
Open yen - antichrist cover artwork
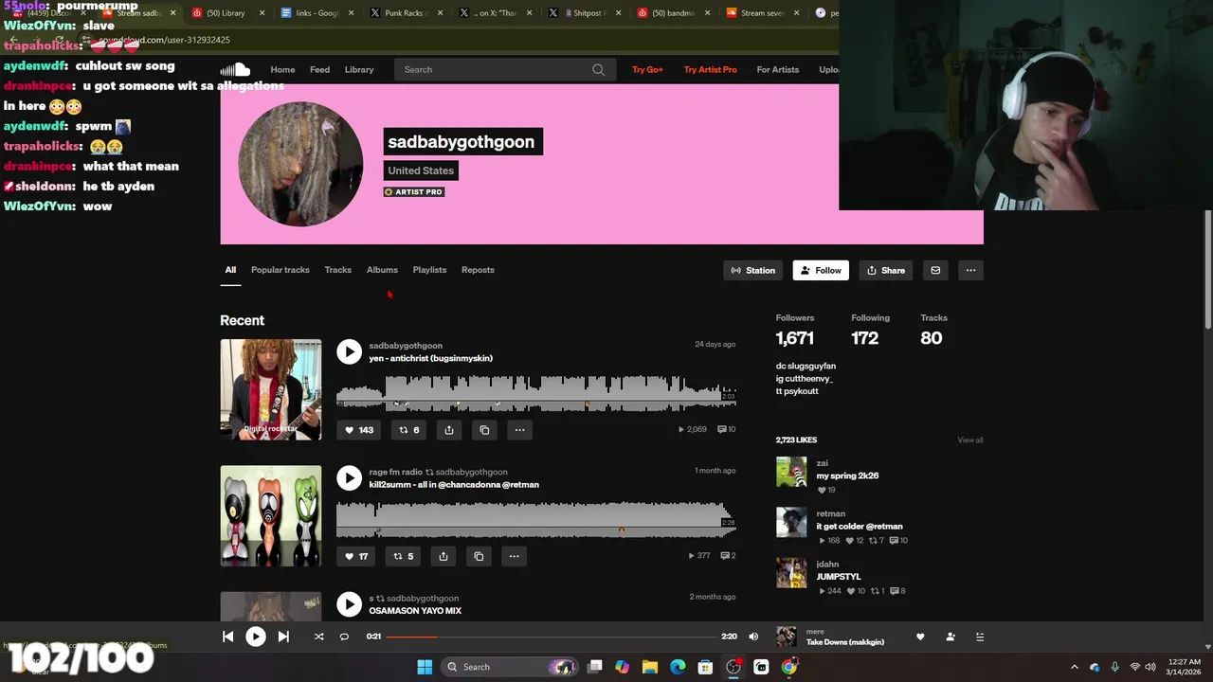[x=271, y=389]
